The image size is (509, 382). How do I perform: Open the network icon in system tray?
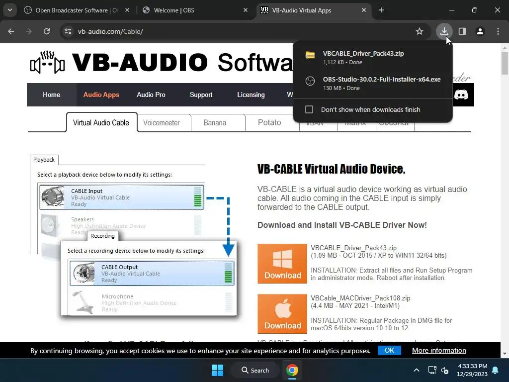432,370
